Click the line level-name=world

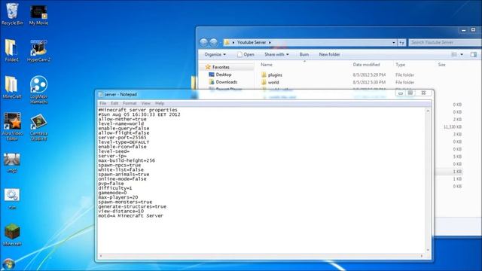tap(120, 123)
